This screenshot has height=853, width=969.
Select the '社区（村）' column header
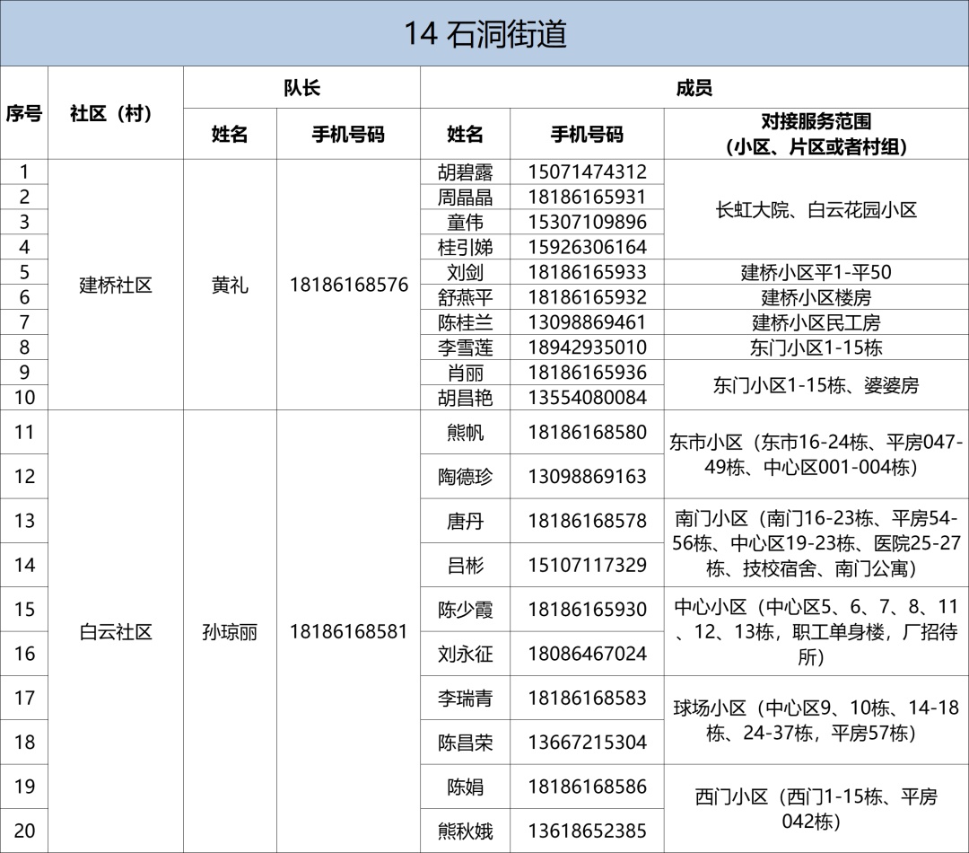tap(116, 113)
